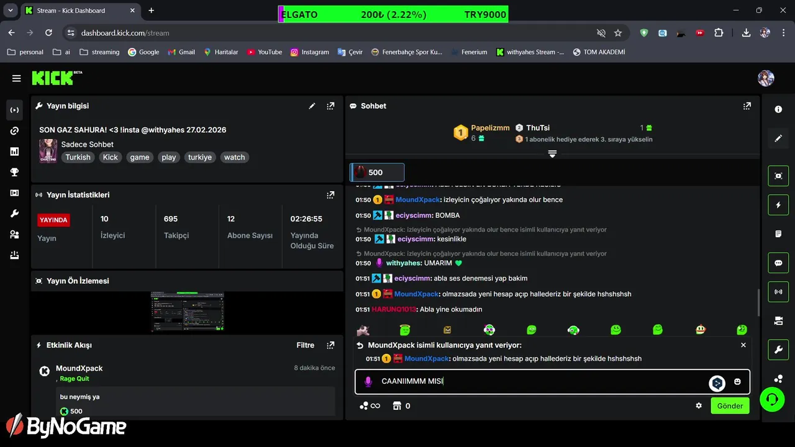Open the video clips icon in left sidebar

[14, 193]
